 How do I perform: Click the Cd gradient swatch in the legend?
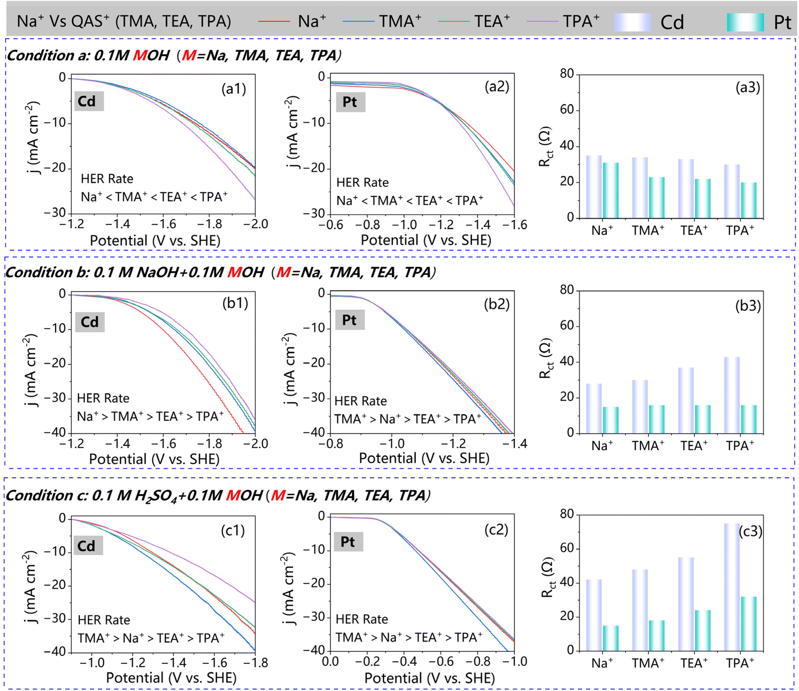click(x=632, y=22)
